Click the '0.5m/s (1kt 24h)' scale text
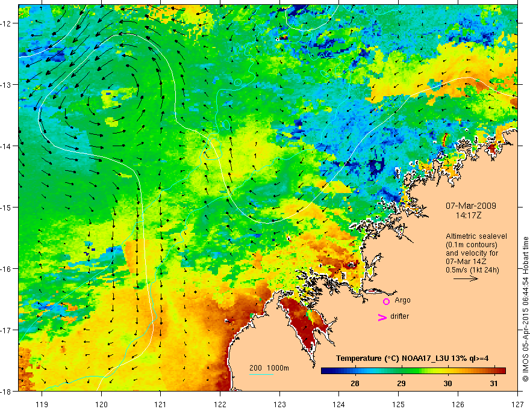 [472, 270]
